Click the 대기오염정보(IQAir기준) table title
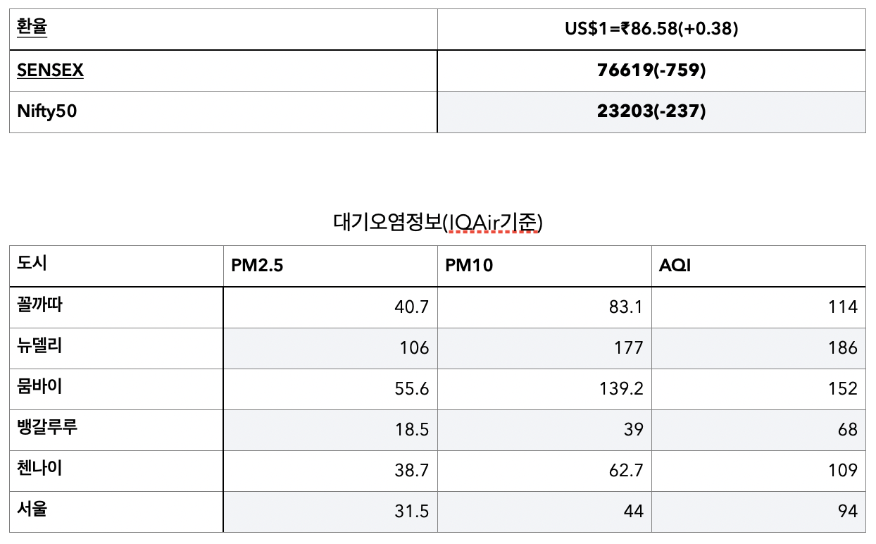 437,222
